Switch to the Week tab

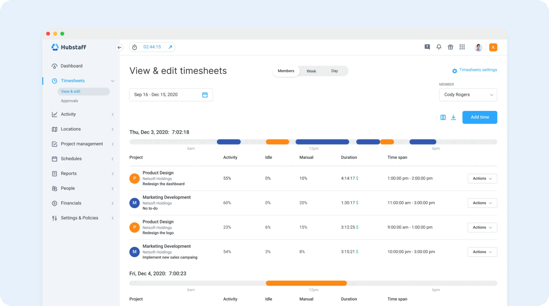311,71
